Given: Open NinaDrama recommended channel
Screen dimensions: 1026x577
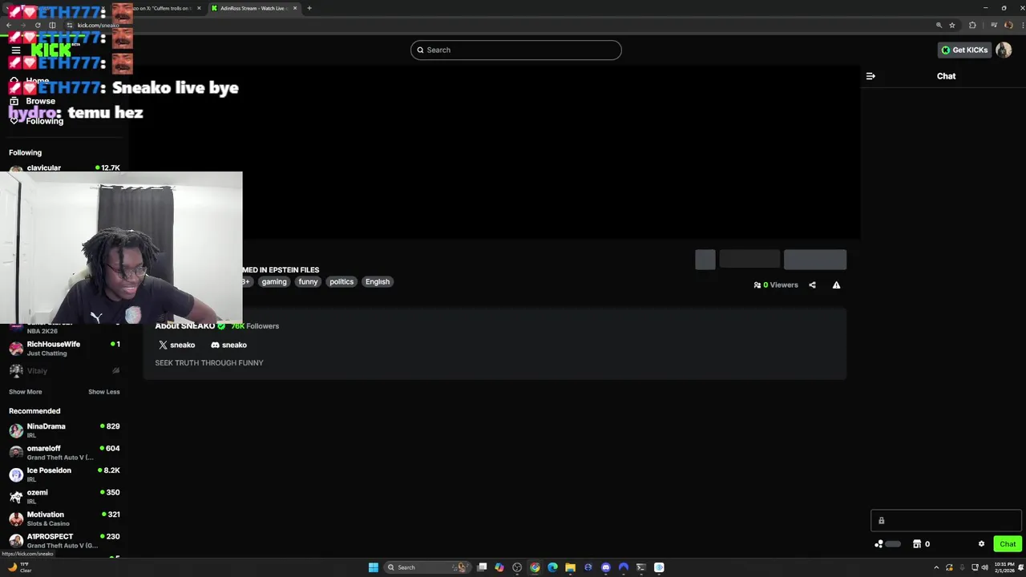Looking at the screenshot, I should click(64, 430).
